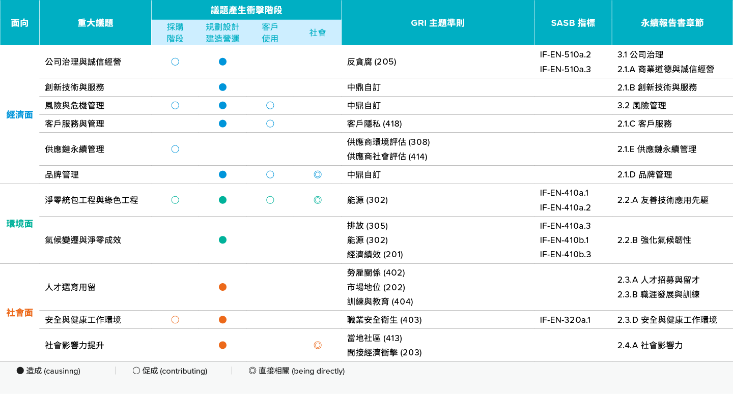
Task: Click chapter 2.3.A 人才招募與留才
Action: (x=658, y=280)
